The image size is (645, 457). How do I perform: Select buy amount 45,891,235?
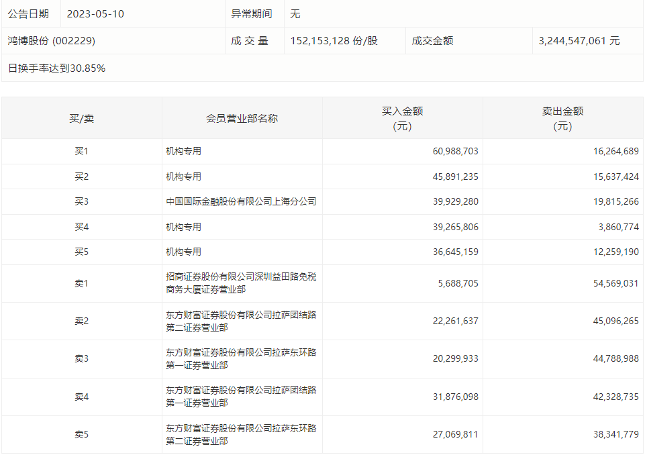[x=455, y=177]
